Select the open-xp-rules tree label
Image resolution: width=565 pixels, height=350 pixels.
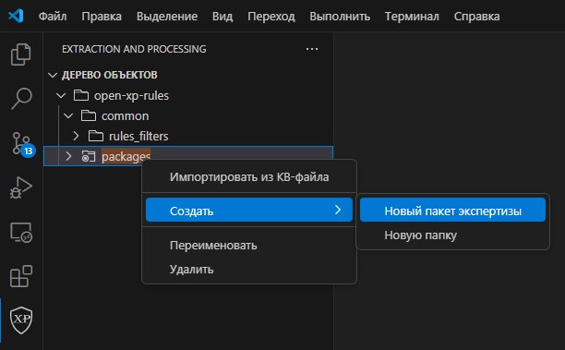pos(131,95)
